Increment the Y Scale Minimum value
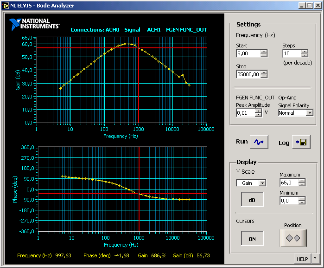The width and height of the screenshot is (324, 268). click(302, 199)
